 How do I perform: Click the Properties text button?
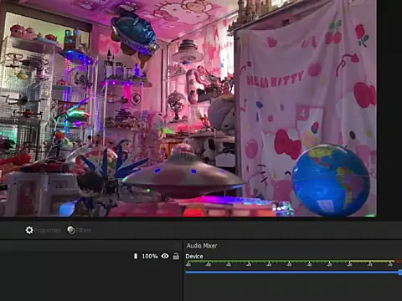47,231
